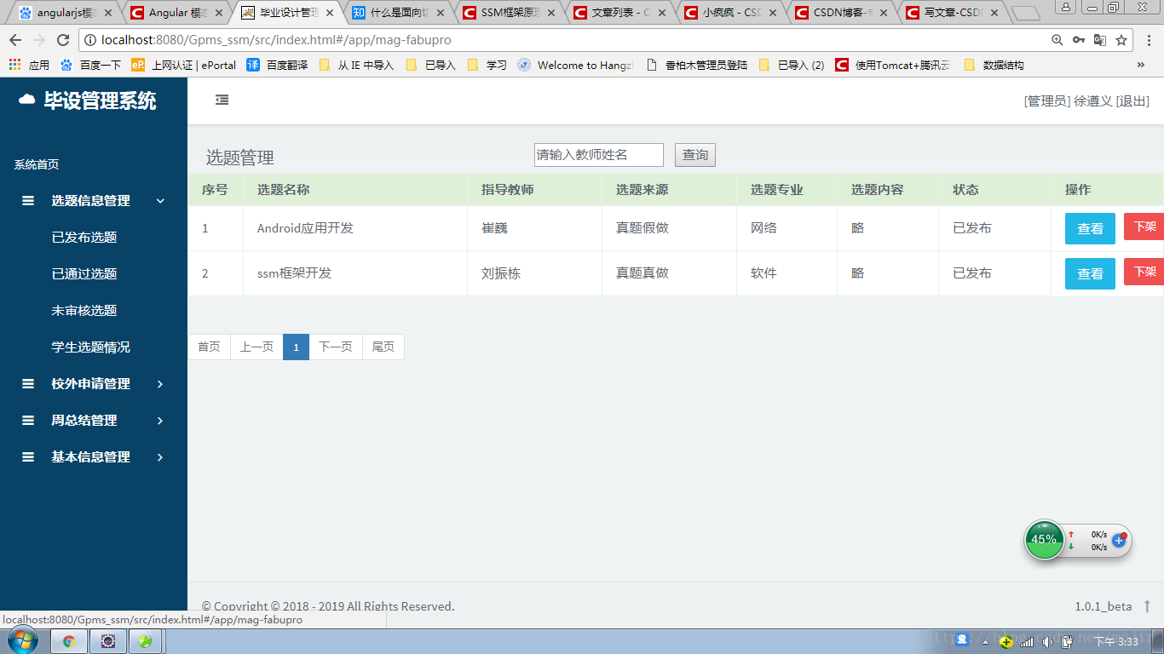Click 下架 for Android应用开发 row
1164x654 pixels.
coord(1144,227)
